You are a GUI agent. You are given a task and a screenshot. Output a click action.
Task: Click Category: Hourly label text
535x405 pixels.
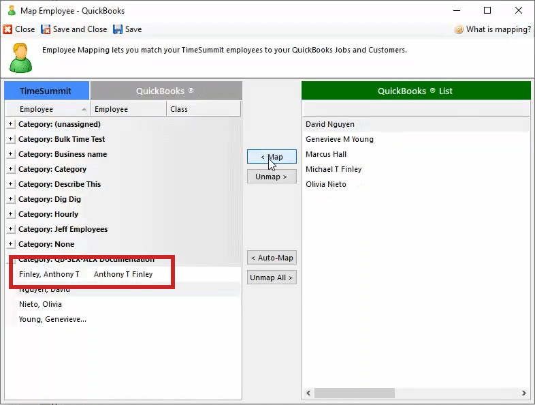point(48,214)
